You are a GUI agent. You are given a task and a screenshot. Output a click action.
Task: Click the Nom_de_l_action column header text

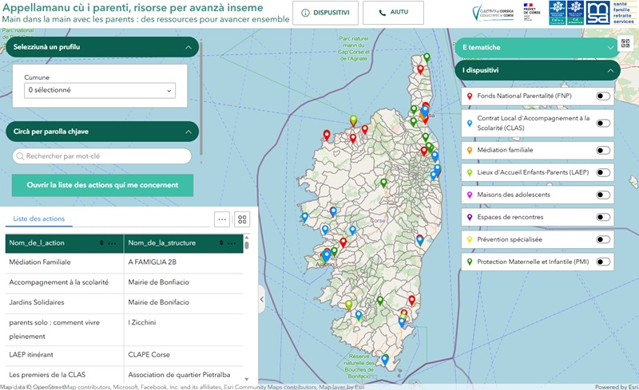(x=37, y=243)
